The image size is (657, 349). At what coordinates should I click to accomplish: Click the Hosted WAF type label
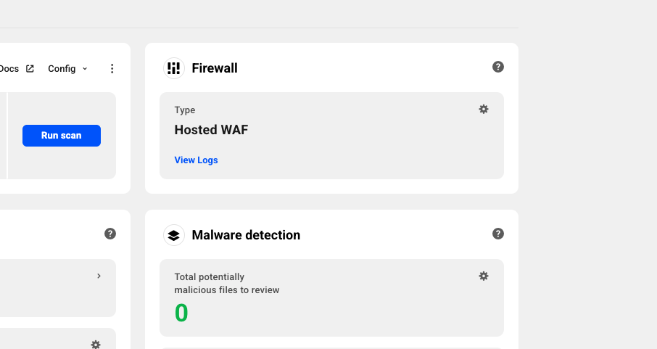(212, 130)
